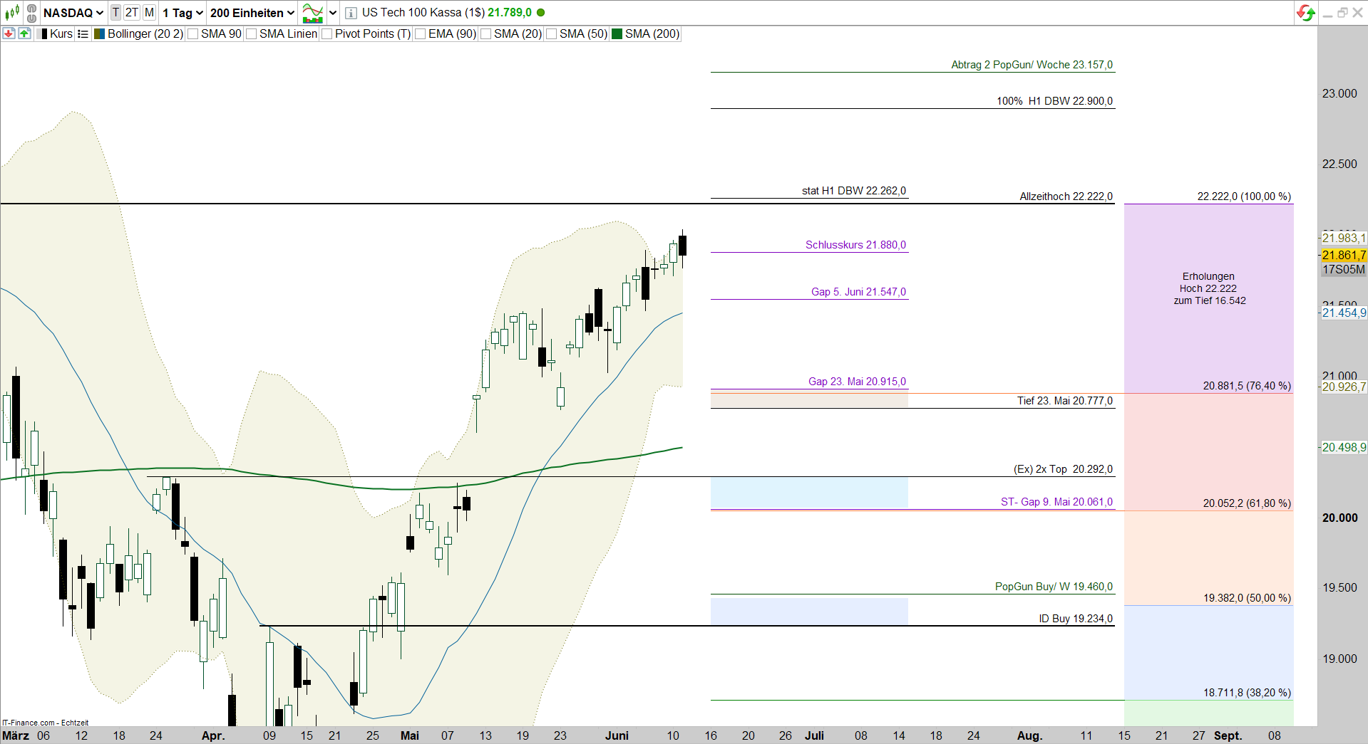The width and height of the screenshot is (1368, 744).
Task: Click the 20.881,5 (76,40 %) Fibonacci label
Action: (1247, 386)
